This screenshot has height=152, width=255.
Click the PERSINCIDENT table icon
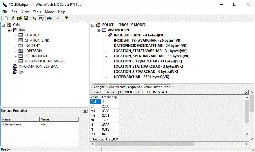pos(21,56)
